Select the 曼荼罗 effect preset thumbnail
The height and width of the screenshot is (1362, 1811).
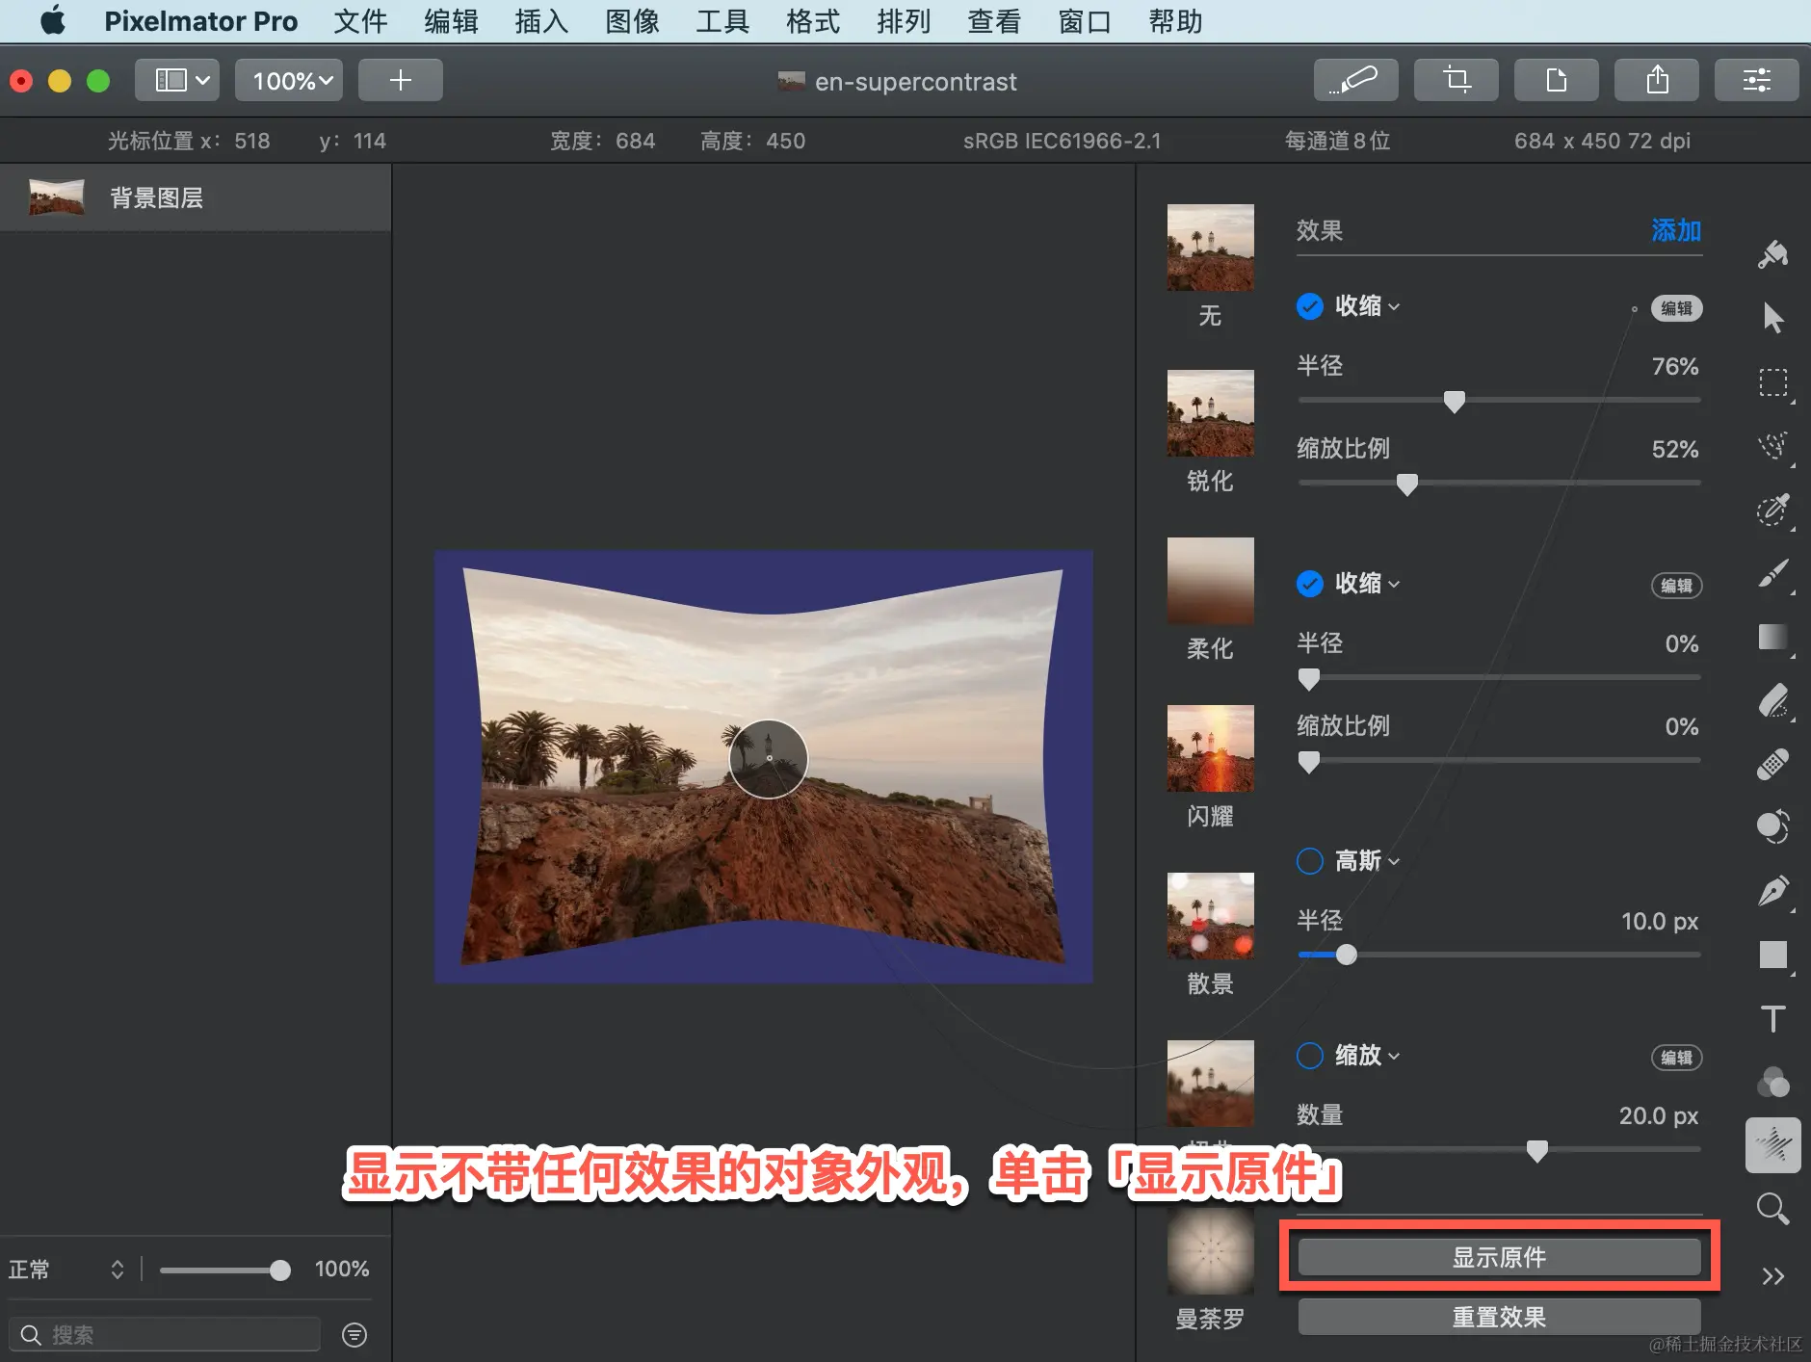point(1210,1252)
